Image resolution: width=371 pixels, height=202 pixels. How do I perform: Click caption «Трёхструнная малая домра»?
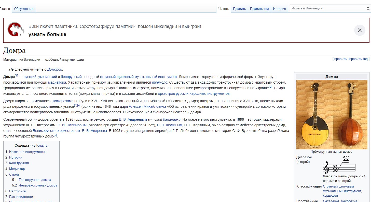pos(332,152)
